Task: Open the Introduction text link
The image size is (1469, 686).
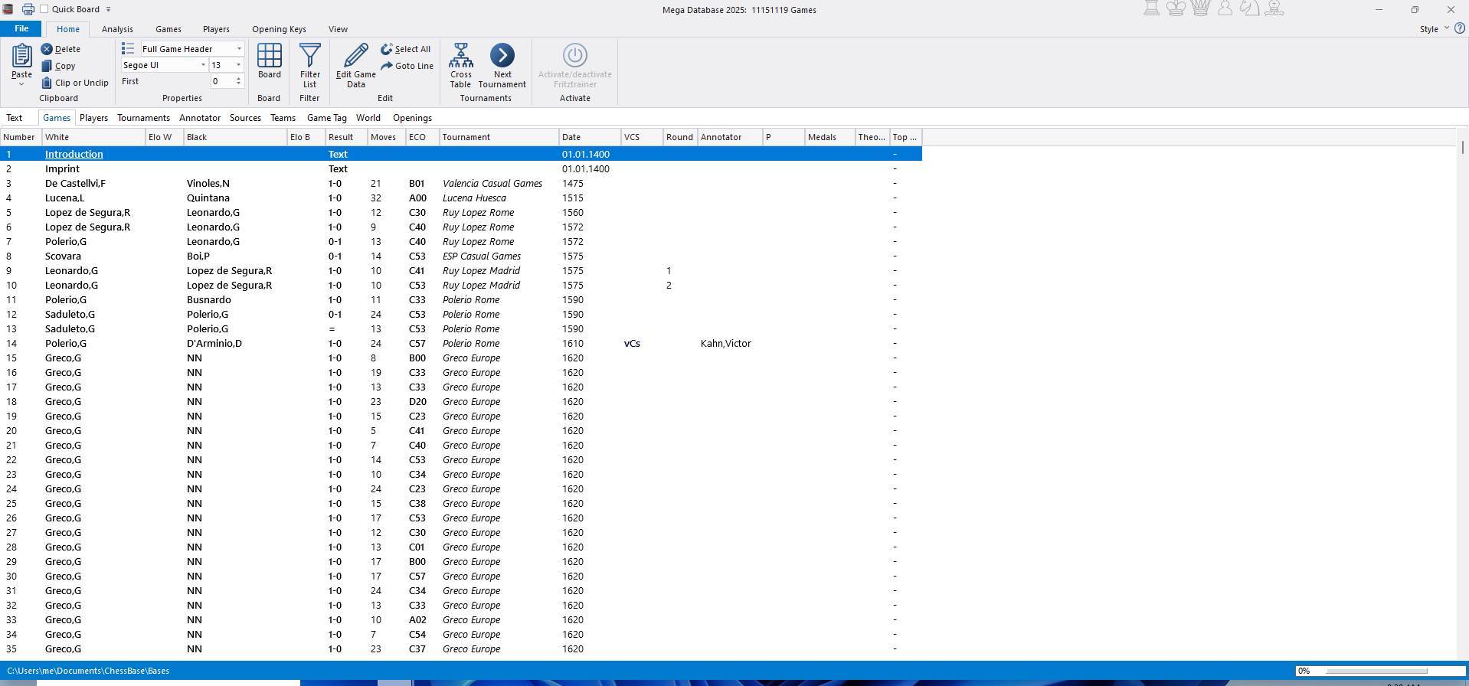Action: tap(74, 155)
